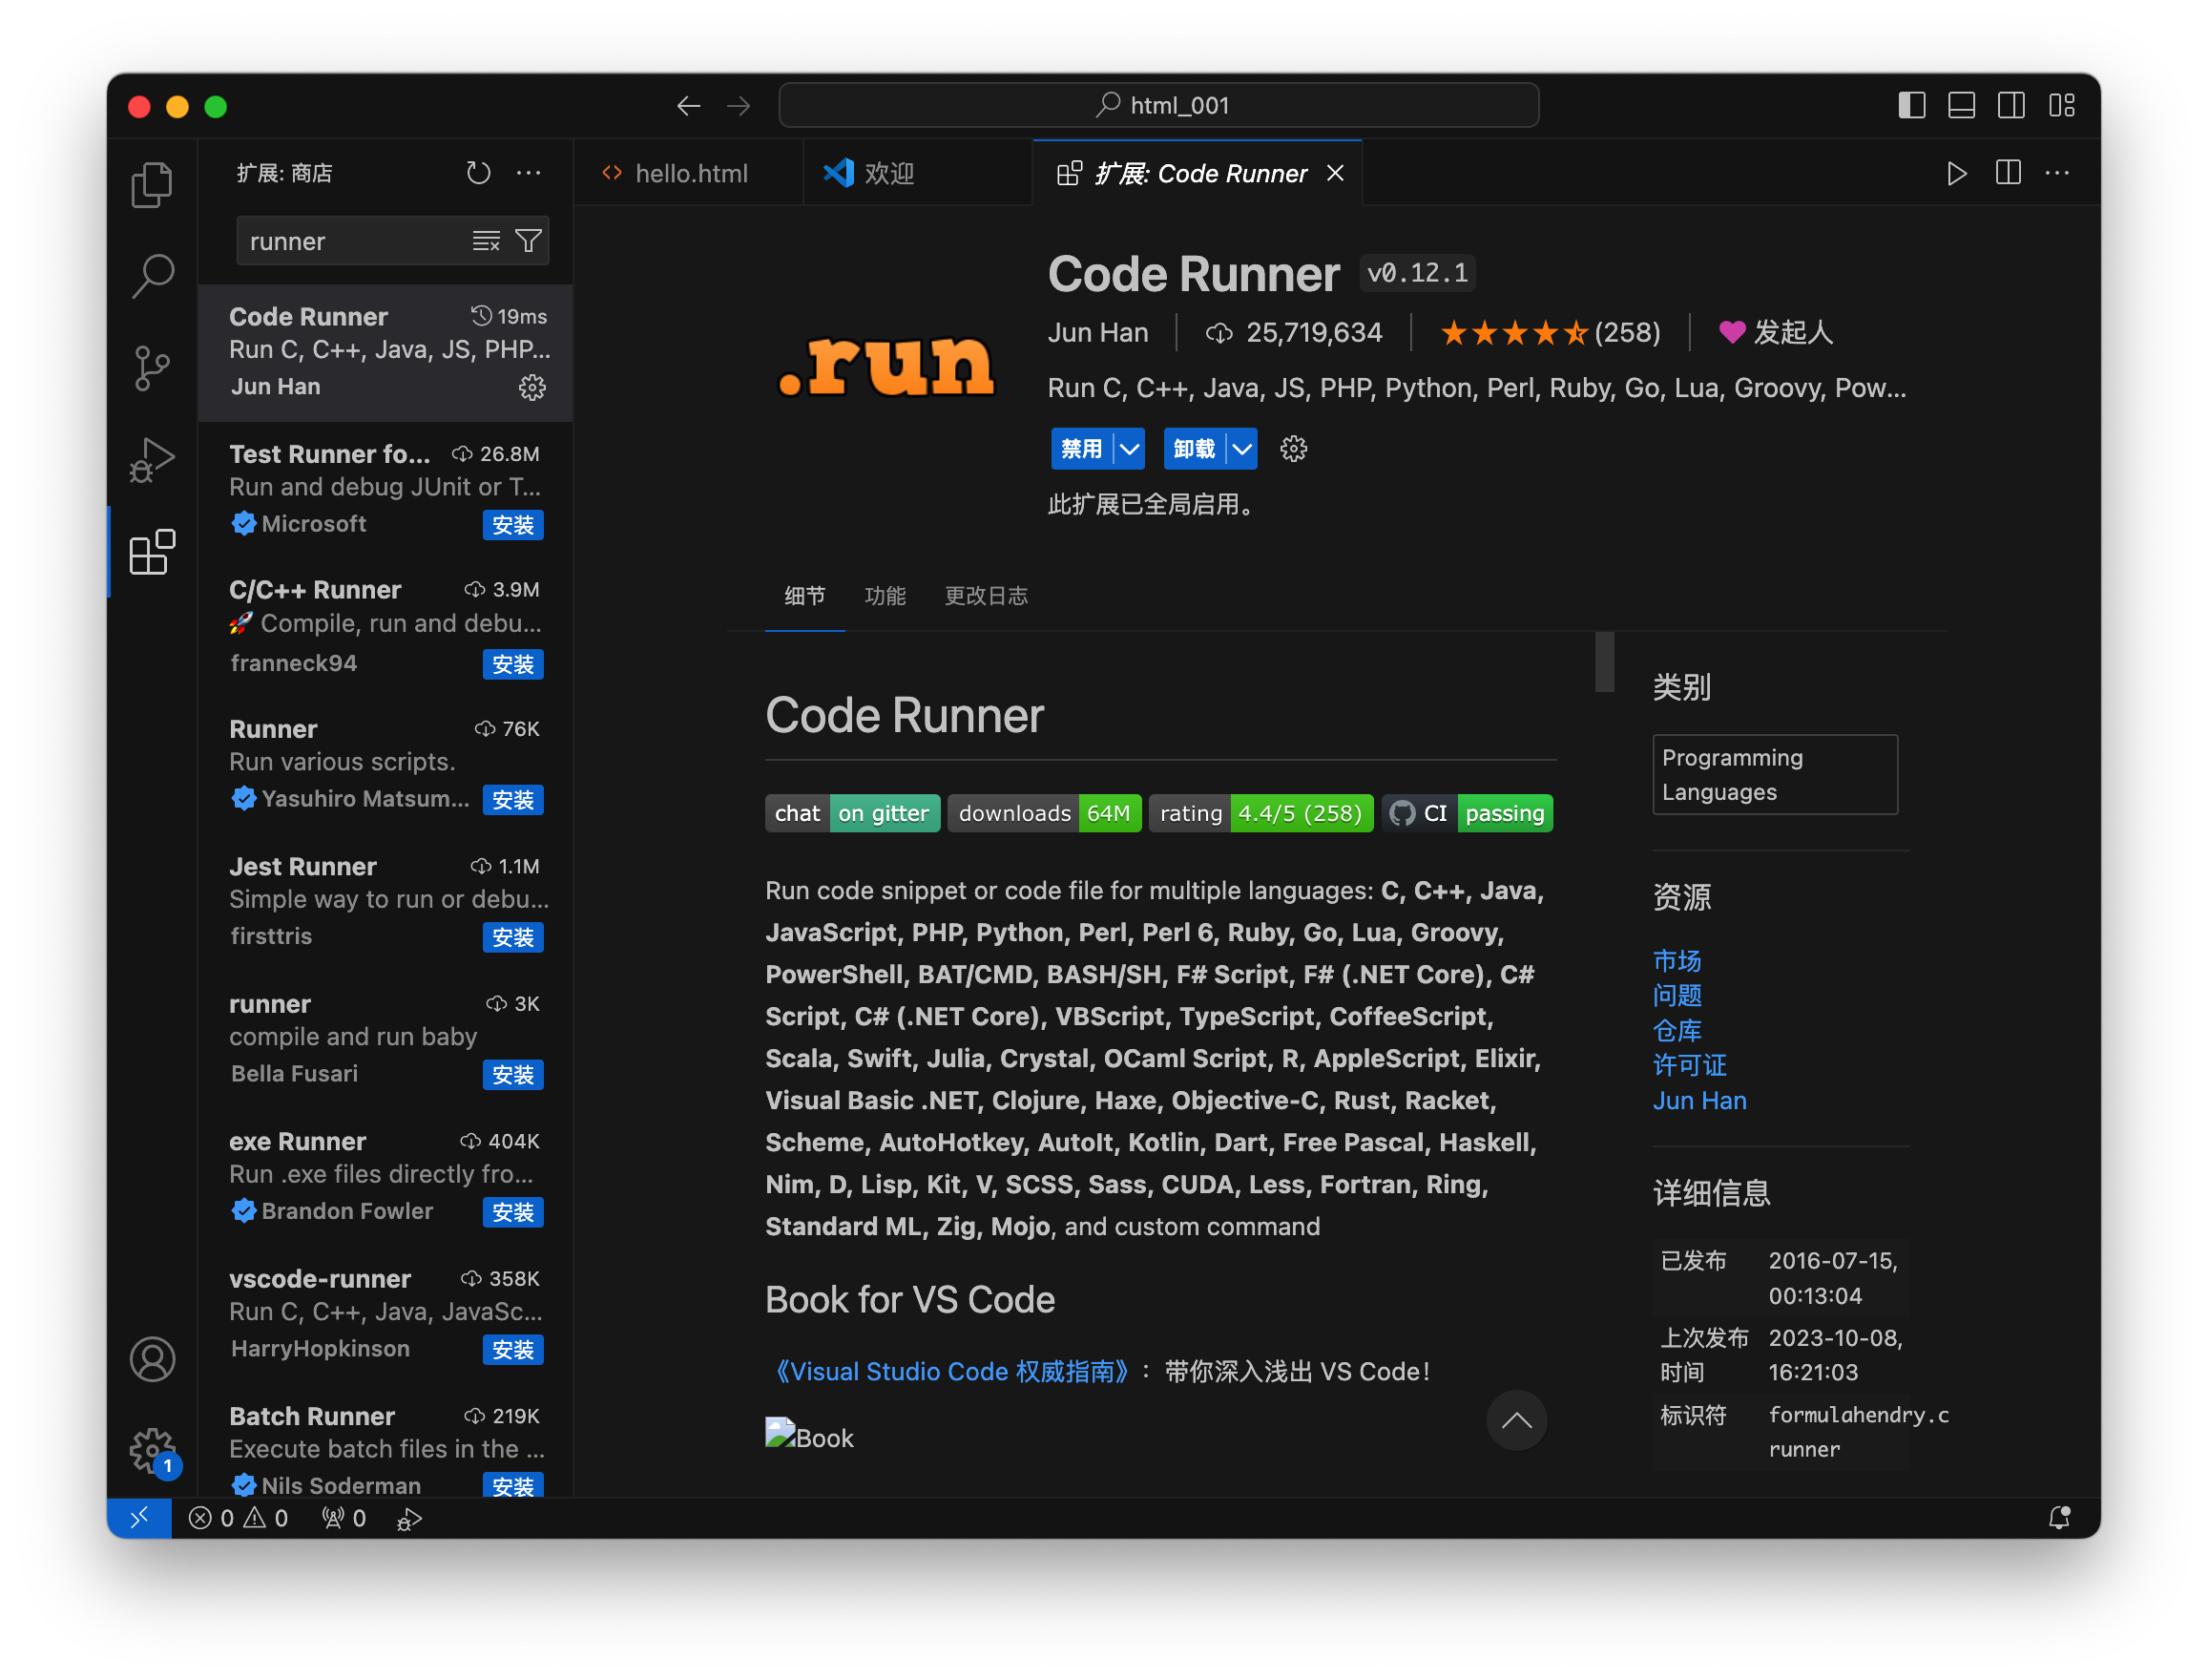Image resolution: width=2208 pixels, height=1680 pixels.
Task: Open the Explorer view in activity bar
Action: pos(152,185)
